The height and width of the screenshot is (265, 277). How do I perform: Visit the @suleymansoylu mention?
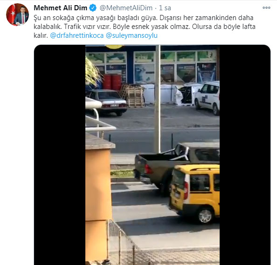tap(132, 35)
